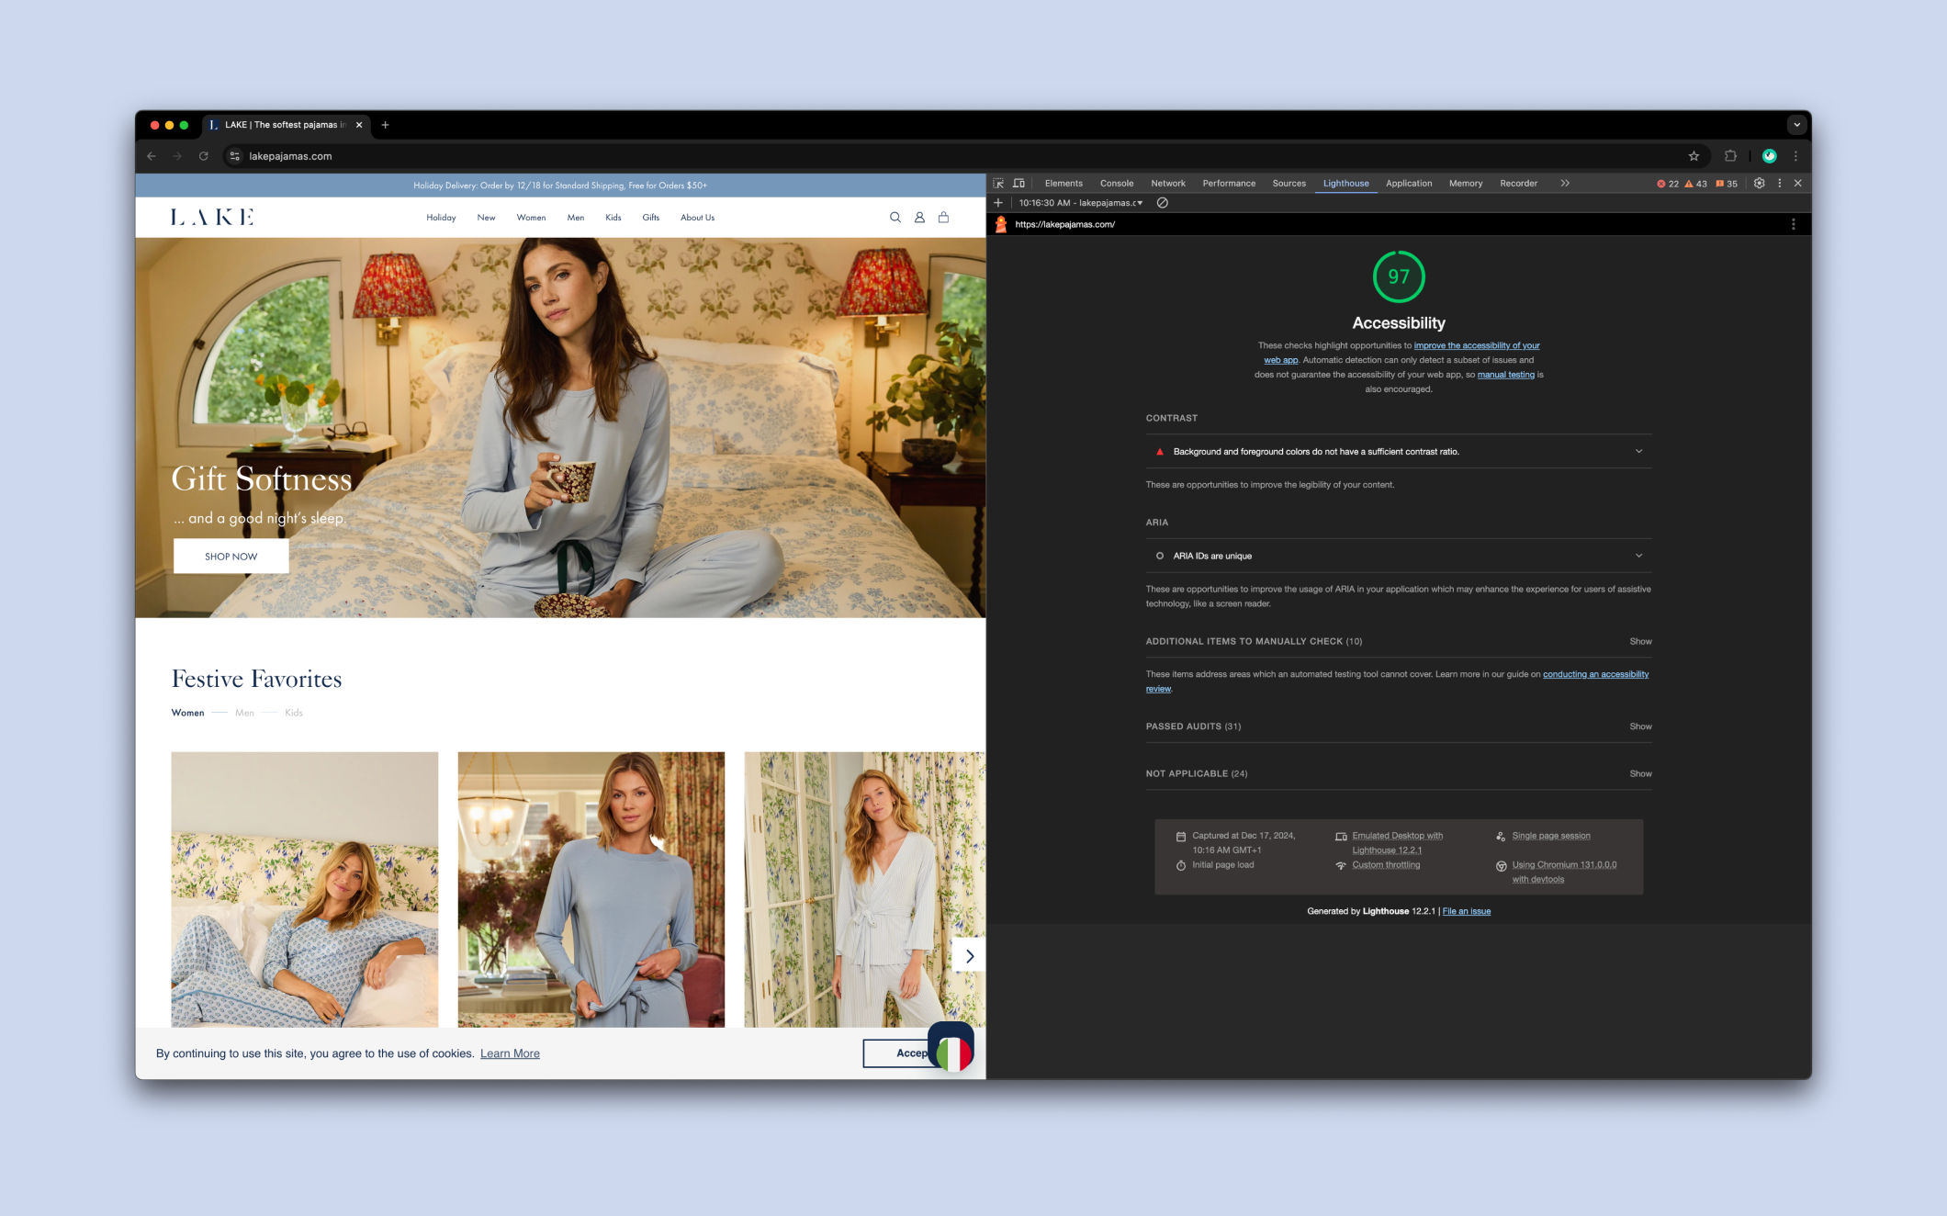Select the Men filter under Festive Favorites
Viewport: 1947px width, 1216px height.
tap(244, 713)
